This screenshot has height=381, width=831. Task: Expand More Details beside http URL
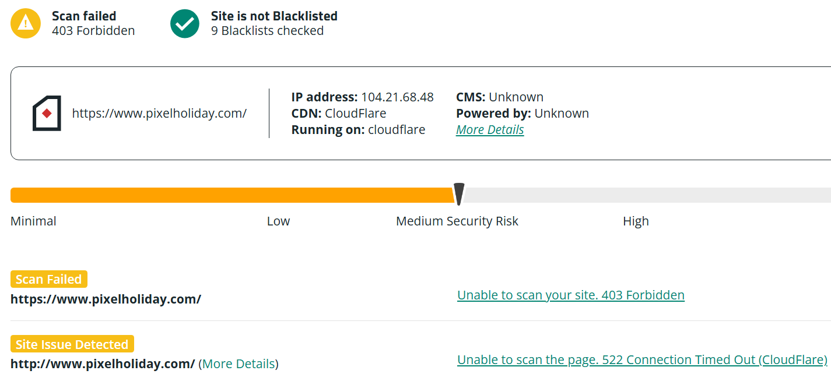coord(239,364)
